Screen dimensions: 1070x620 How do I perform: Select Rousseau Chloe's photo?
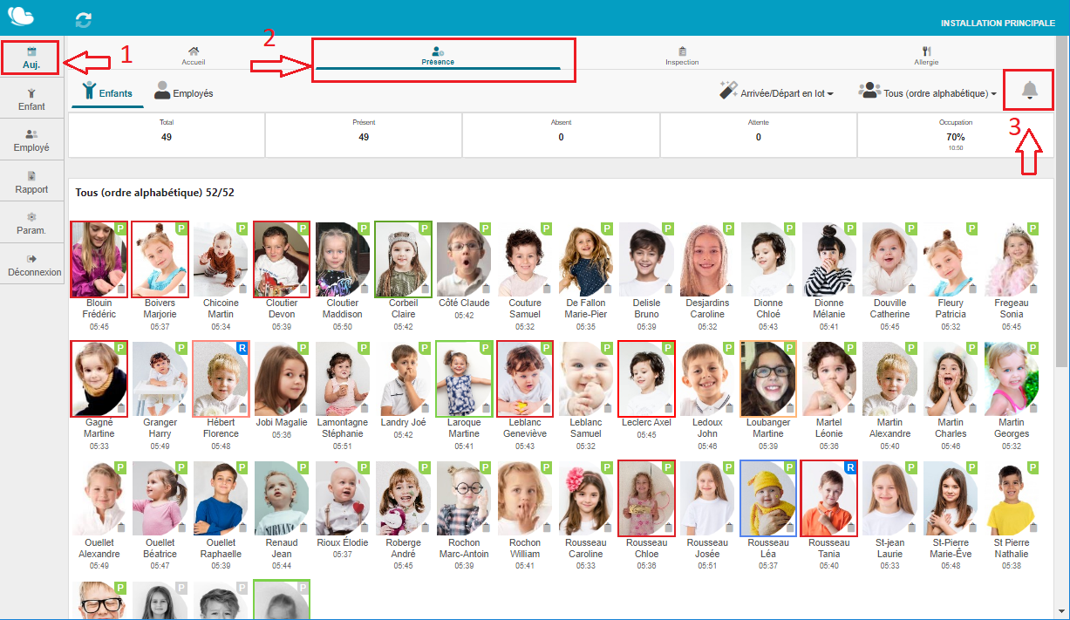[x=646, y=499]
